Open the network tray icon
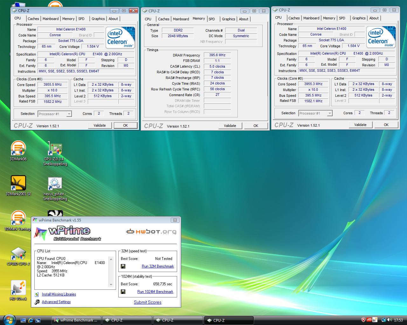This screenshot has height=325, width=407. pyautogui.click(x=383, y=320)
